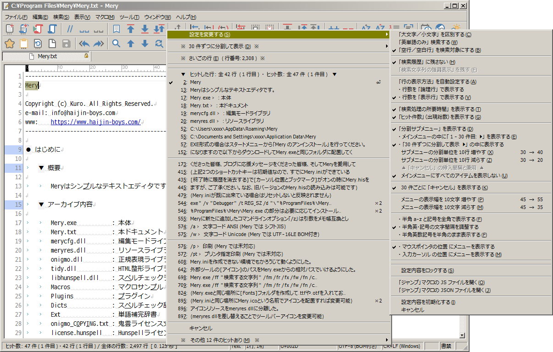553x352 pixels.
Task: Uncheck 行数を「表示行」で表示する
Action: click(471, 97)
